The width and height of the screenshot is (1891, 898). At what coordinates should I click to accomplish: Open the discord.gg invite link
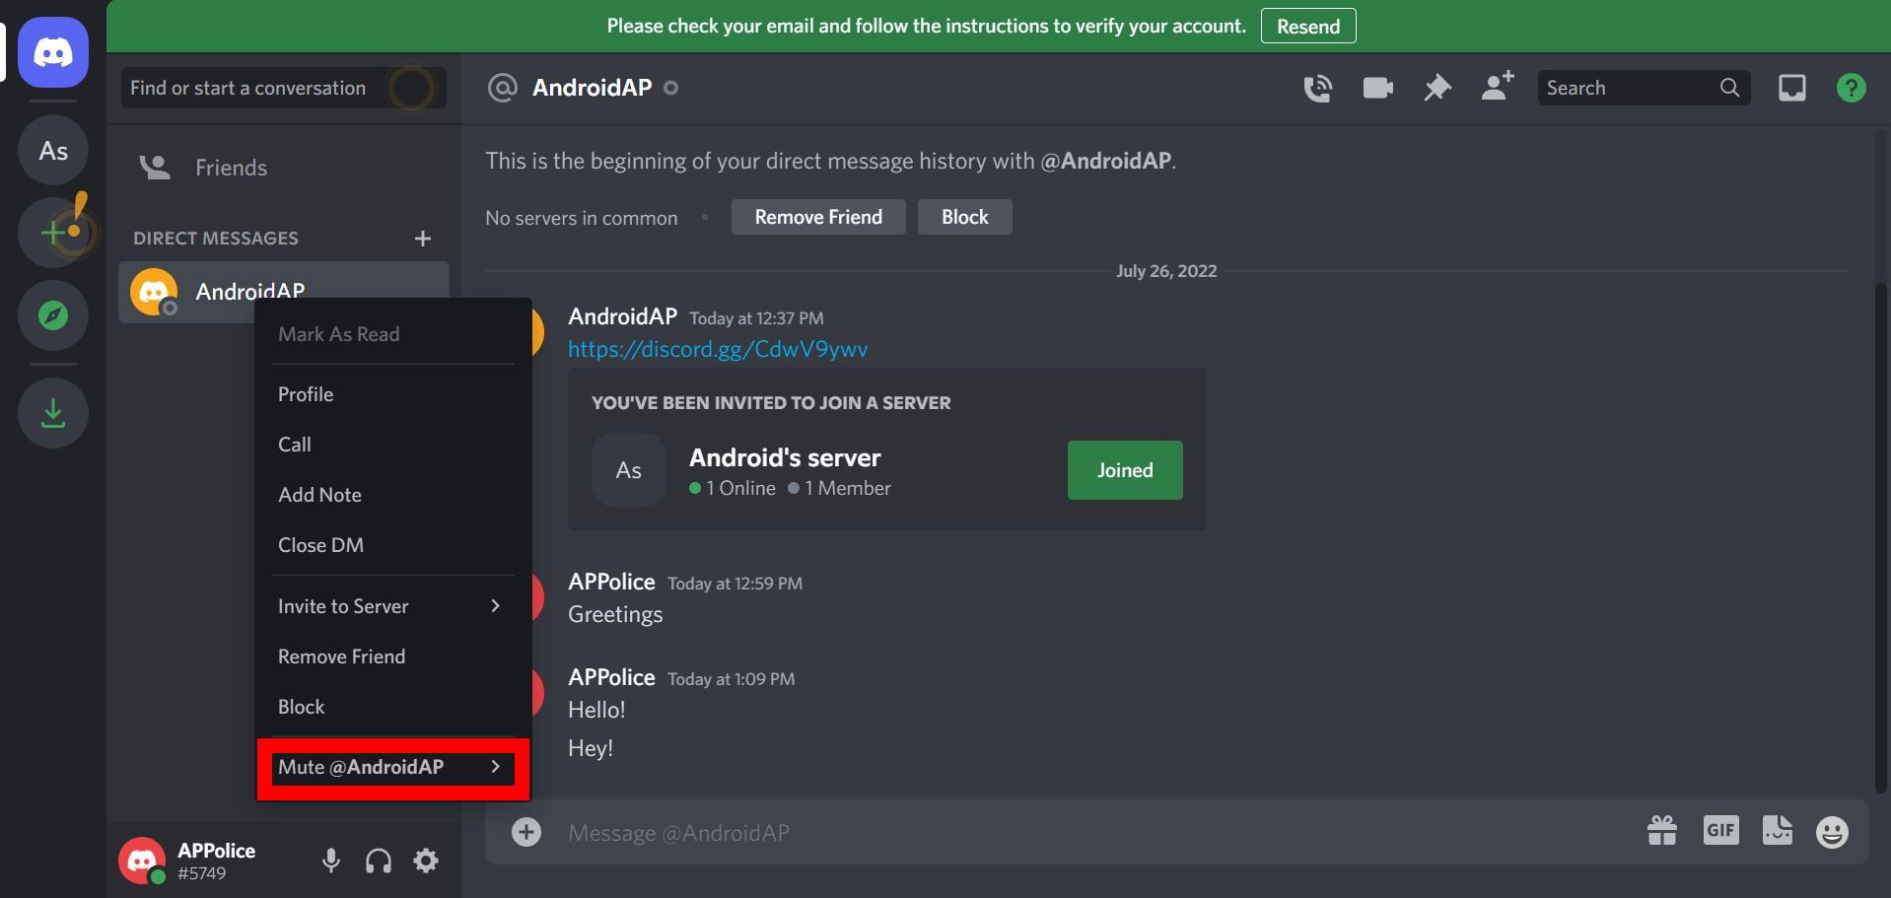717,348
